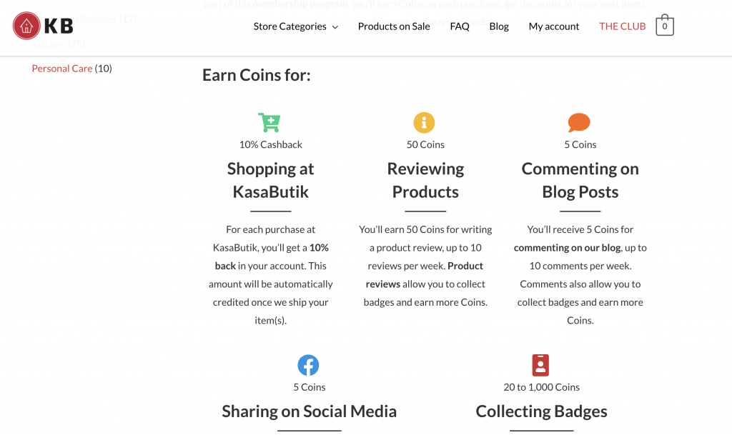Screen dimensions: 732x435
Task: Click the Commenting on Blog Posts heading
Action: coord(580,180)
